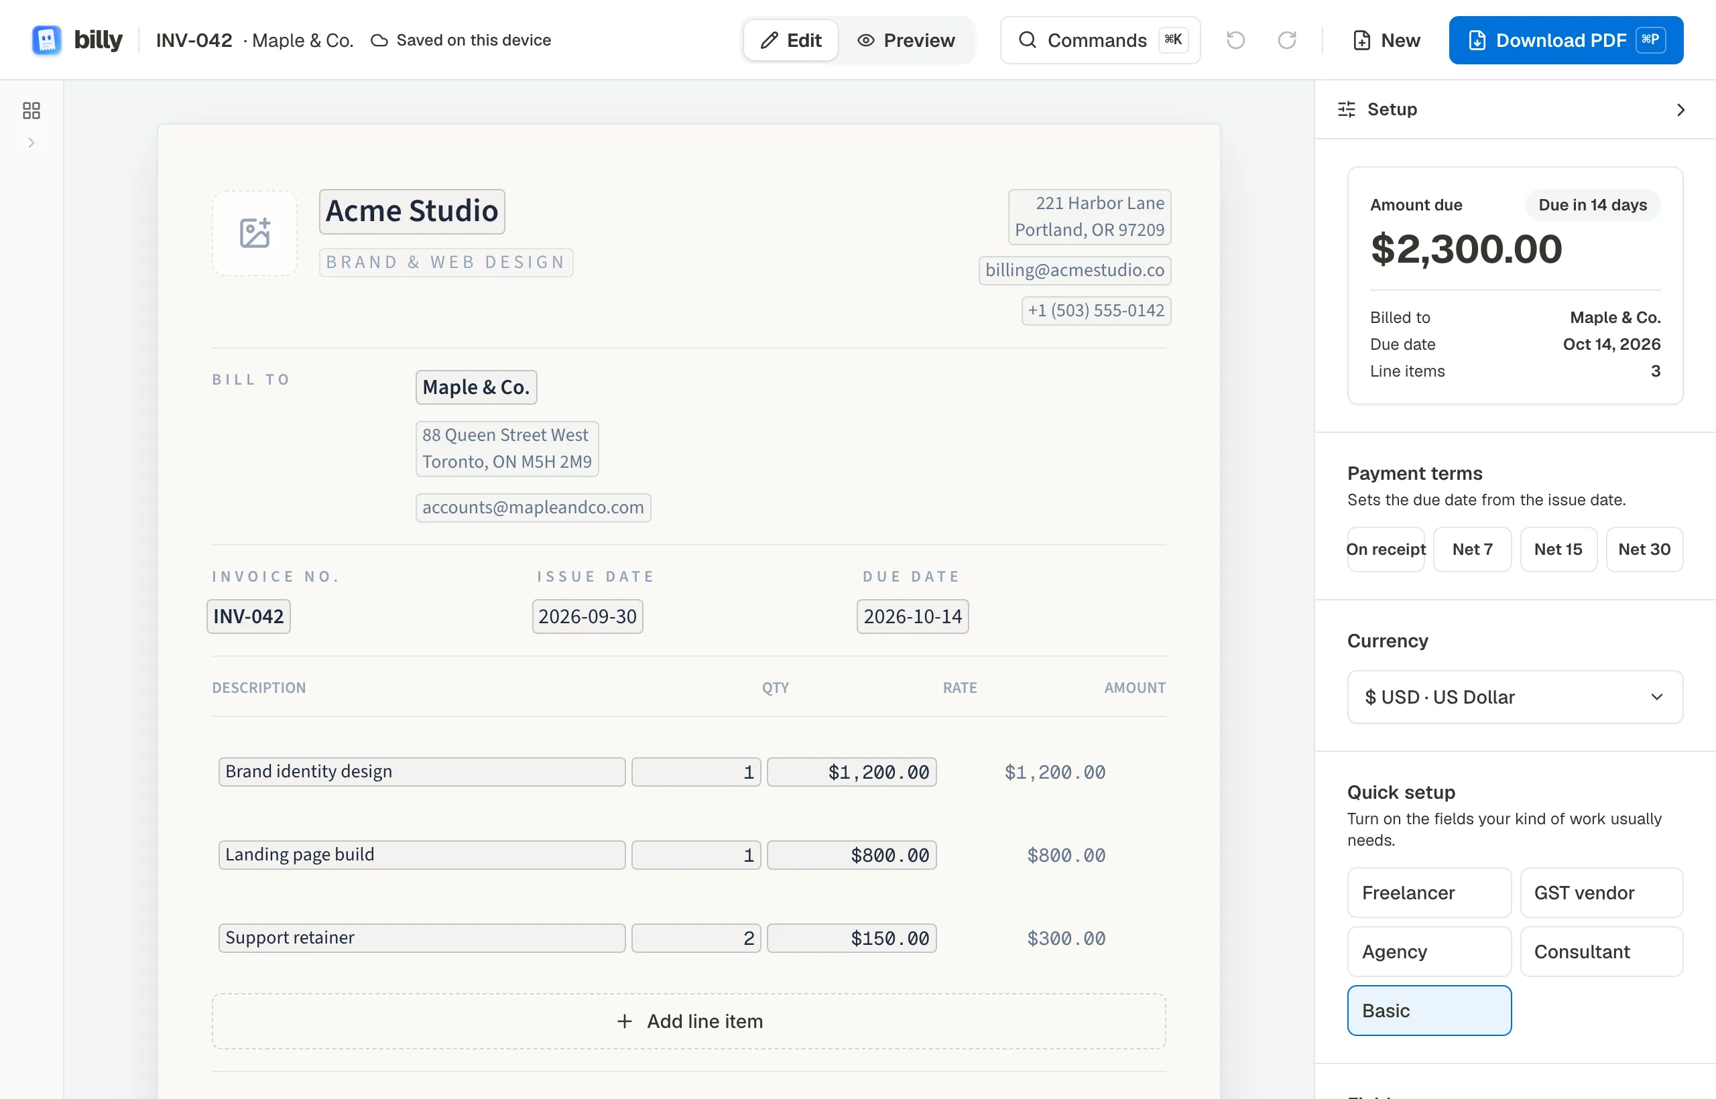Select the Basic quick setup preset
1716x1099 pixels.
(1429, 1011)
